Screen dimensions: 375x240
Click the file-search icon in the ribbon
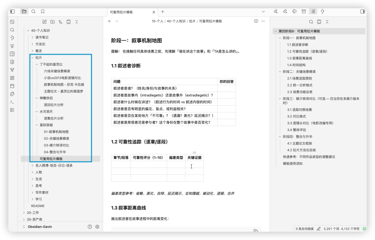click(x=12, y=62)
